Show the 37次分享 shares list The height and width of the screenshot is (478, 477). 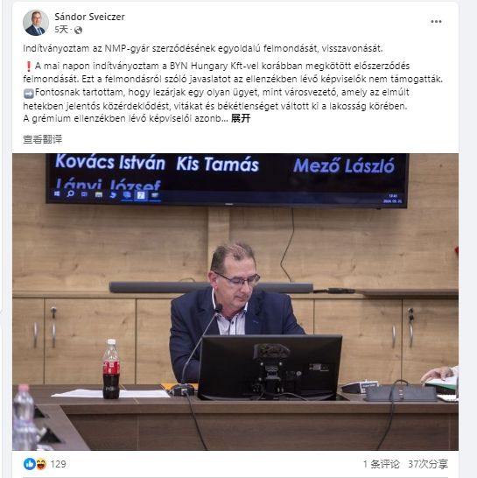[428, 464]
